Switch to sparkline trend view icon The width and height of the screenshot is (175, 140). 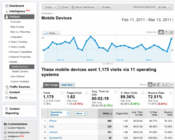(172, 85)
